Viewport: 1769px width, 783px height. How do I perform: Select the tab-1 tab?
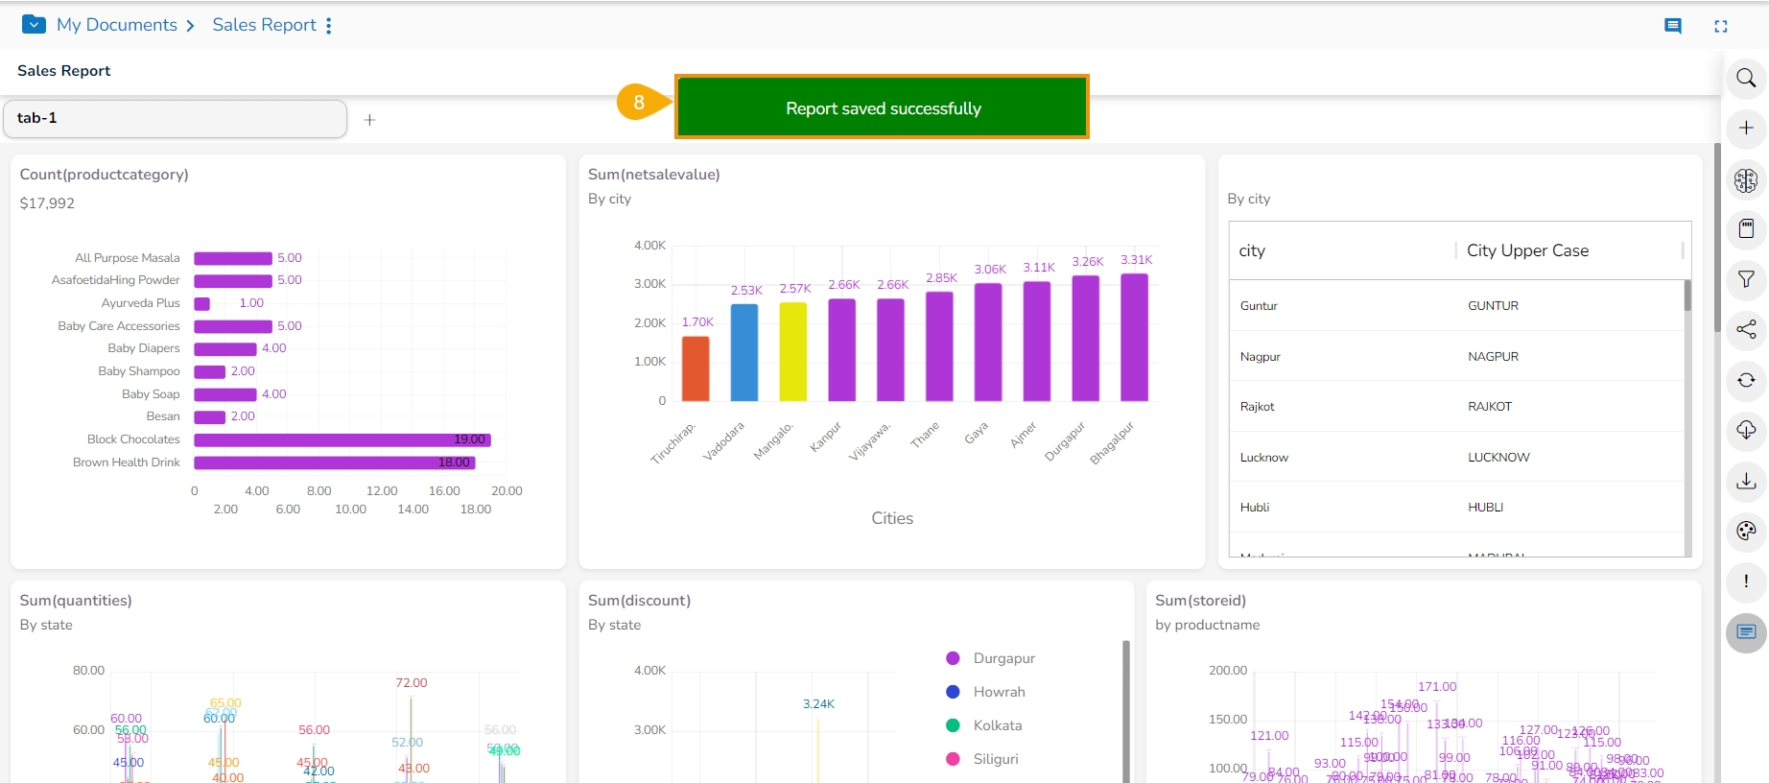(x=176, y=119)
